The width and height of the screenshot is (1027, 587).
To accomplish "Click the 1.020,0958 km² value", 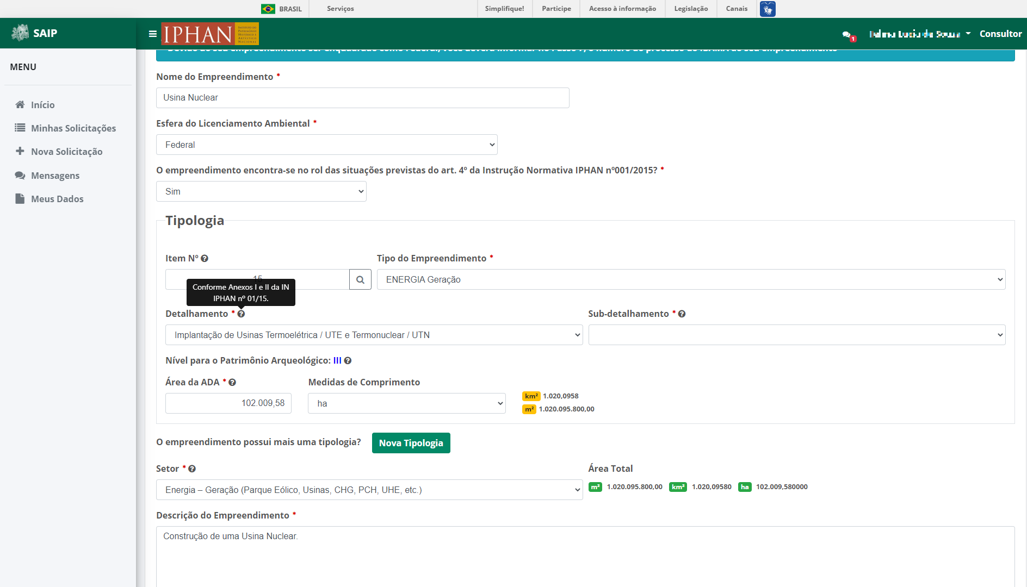I will pos(561,396).
